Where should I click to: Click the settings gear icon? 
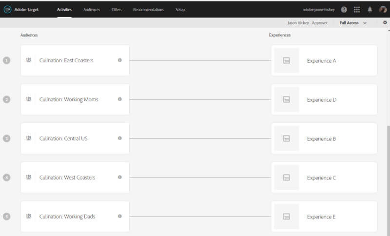(385, 22)
